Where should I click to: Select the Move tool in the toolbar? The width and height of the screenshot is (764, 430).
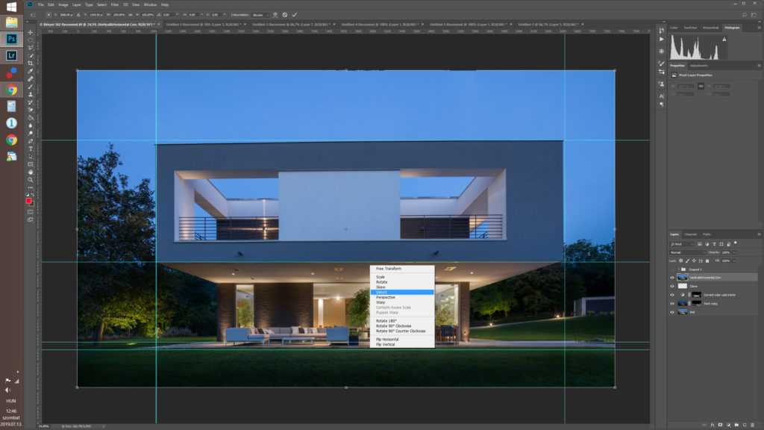pos(31,32)
